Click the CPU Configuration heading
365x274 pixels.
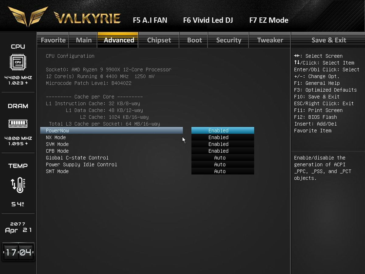(70, 56)
